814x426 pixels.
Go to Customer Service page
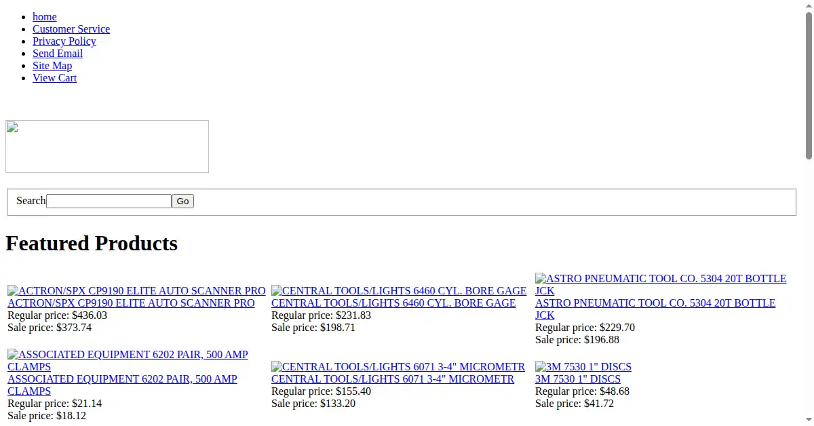(71, 29)
